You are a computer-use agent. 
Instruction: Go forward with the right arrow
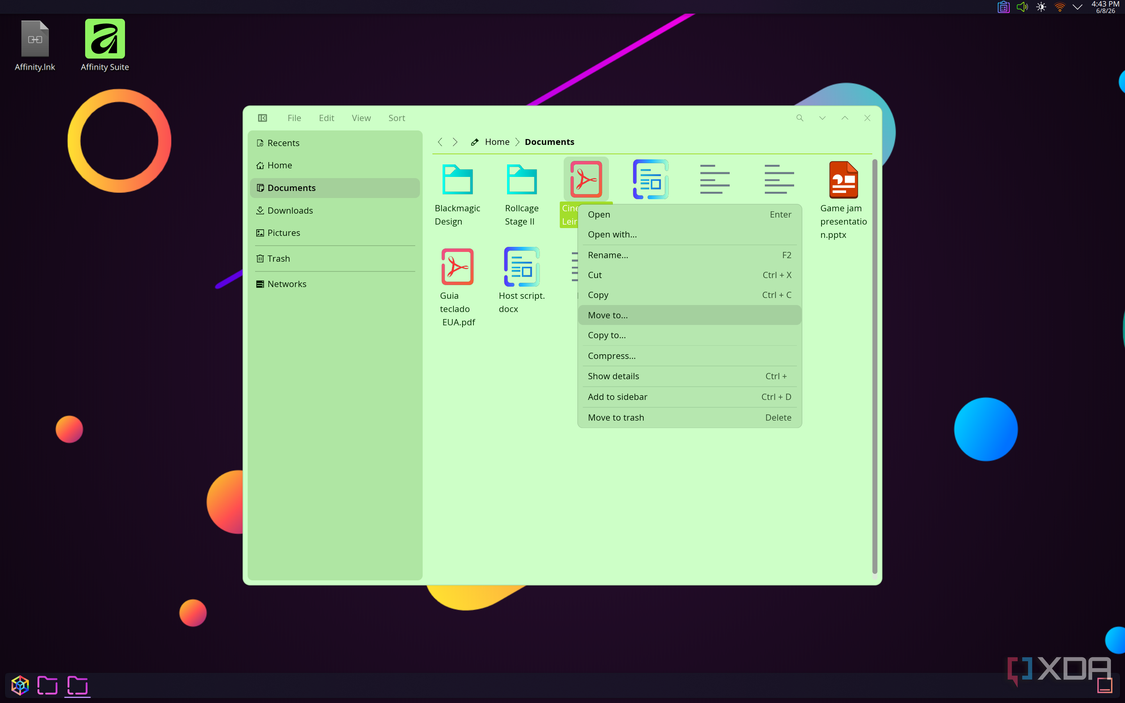pyautogui.click(x=455, y=142)
